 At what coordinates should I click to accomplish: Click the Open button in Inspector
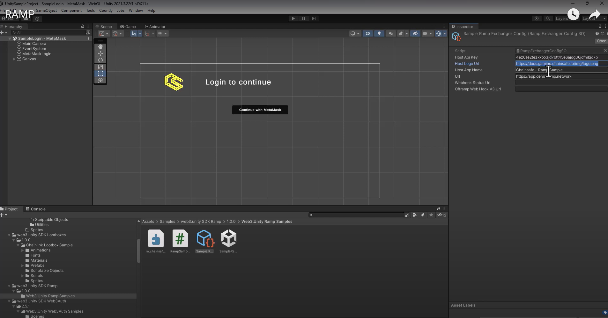click(601, 41)
